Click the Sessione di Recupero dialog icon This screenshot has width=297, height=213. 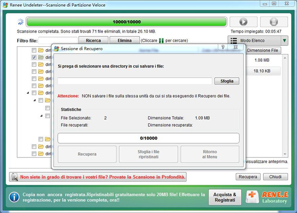pyautogui.click(x=56, y=49)
